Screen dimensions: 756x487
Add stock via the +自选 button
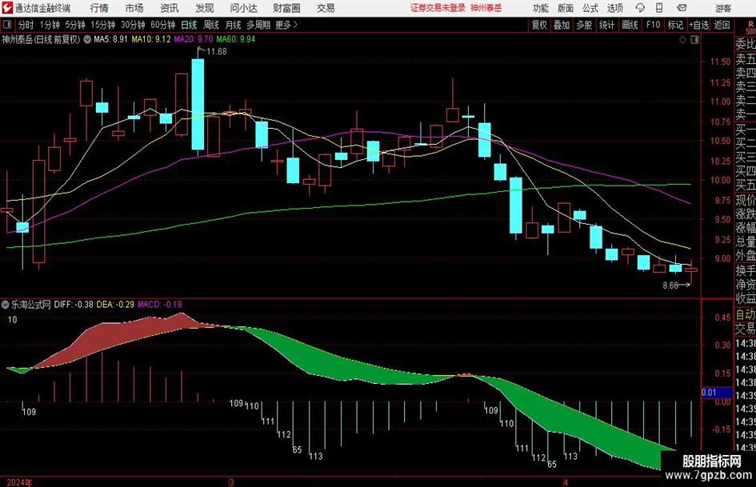coord(698,25)
